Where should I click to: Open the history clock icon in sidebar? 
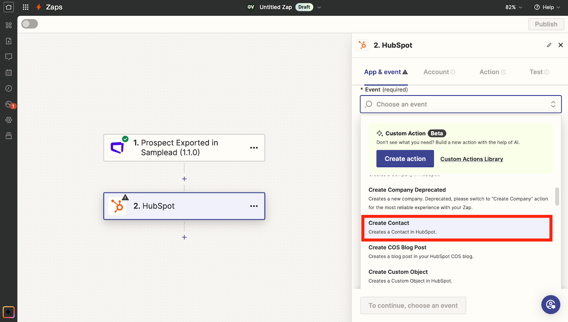(x=9, y=88)
